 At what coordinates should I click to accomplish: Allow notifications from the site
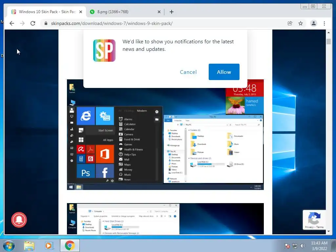224,72
